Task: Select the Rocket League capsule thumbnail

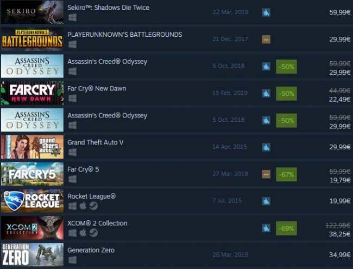Action: tap(32, 201)
